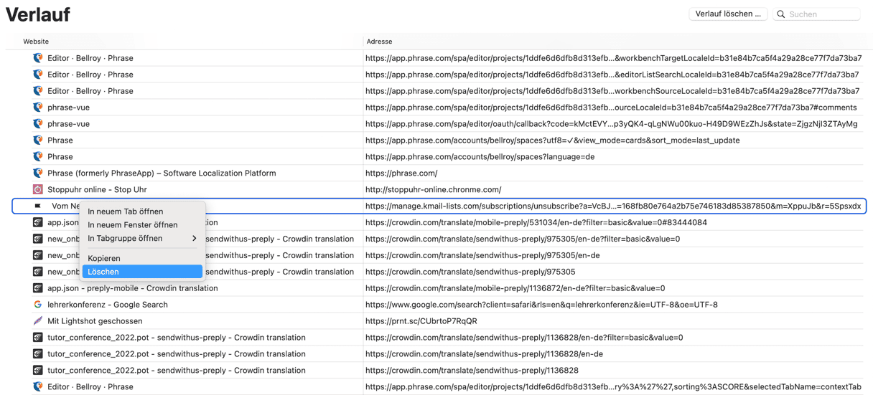Click the Lightshot feather favicon
This screenshot has height=395, width=873.
click(38, 320)
